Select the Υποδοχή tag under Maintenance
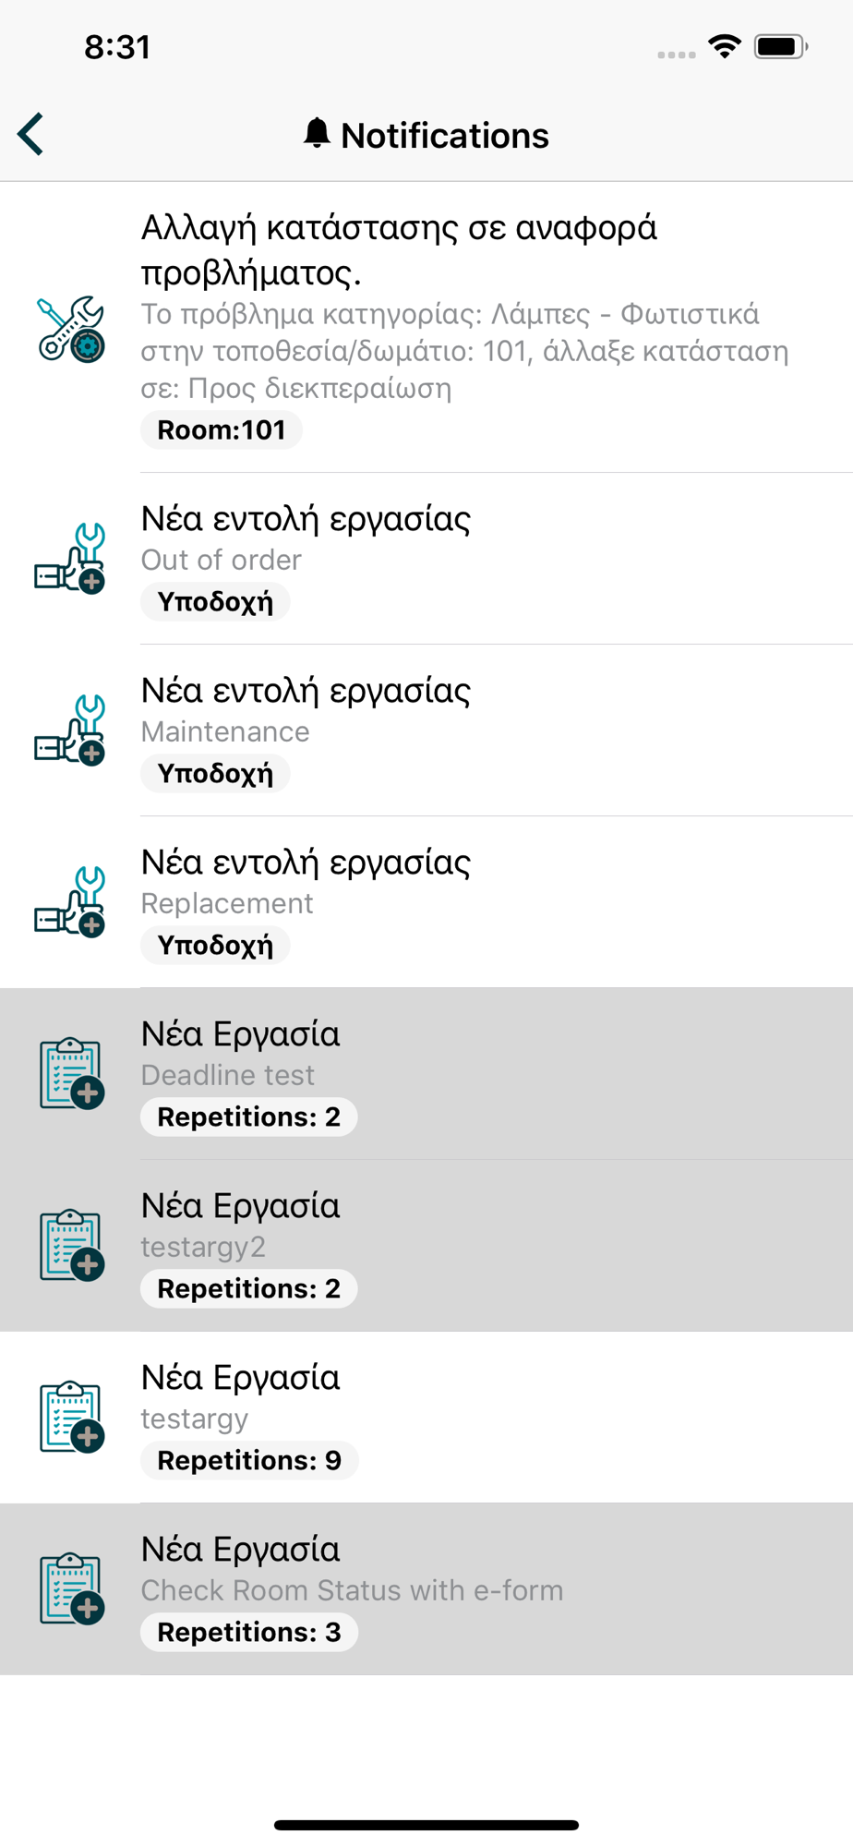The width and height of the screenshot is (853, 1847). pos(215,774)
